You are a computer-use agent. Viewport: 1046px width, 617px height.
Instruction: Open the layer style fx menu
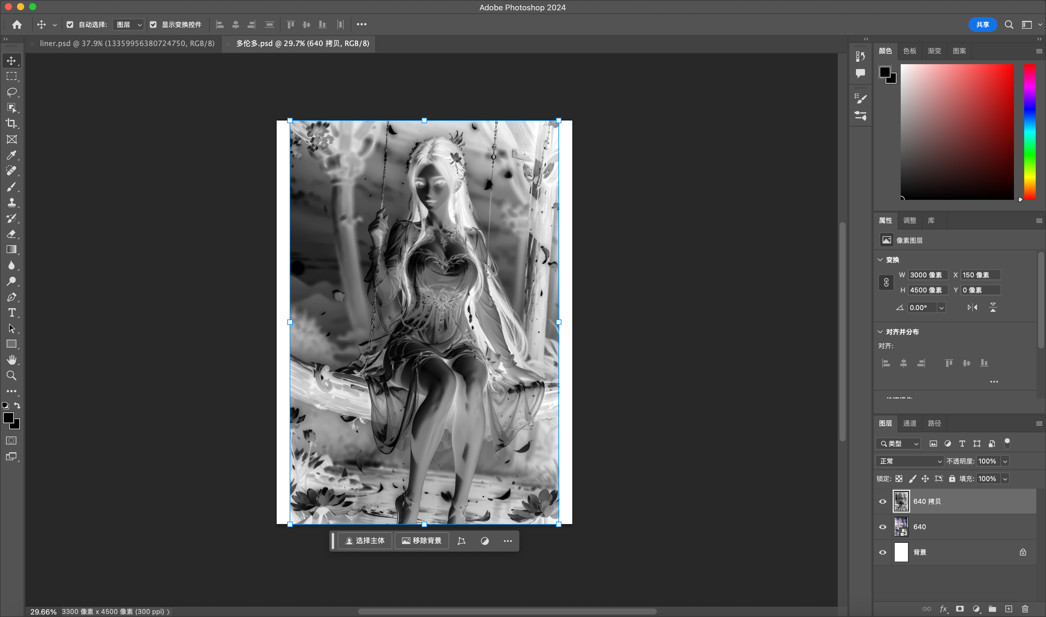943,609
